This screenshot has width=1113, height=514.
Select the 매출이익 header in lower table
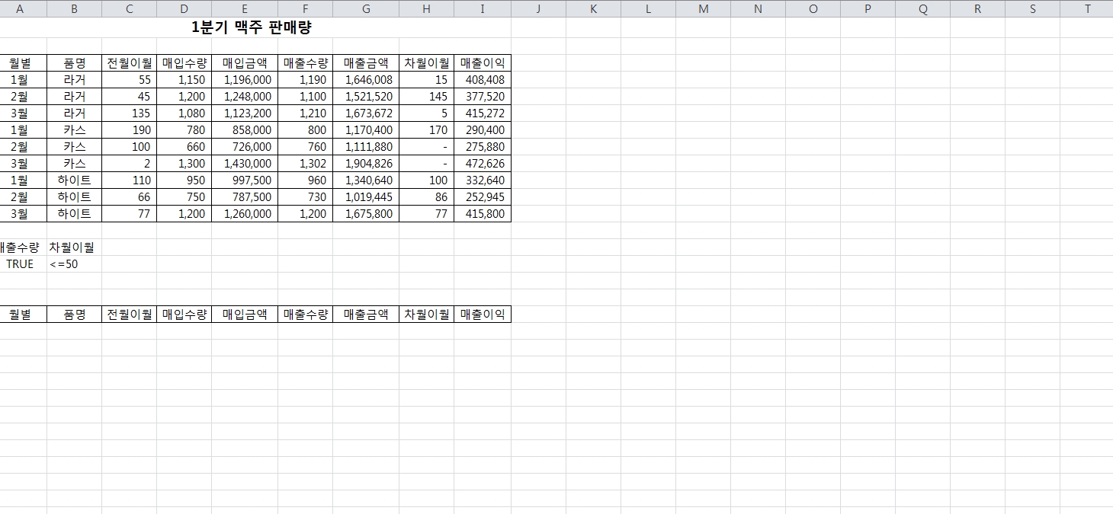click(x=482, y=314)
